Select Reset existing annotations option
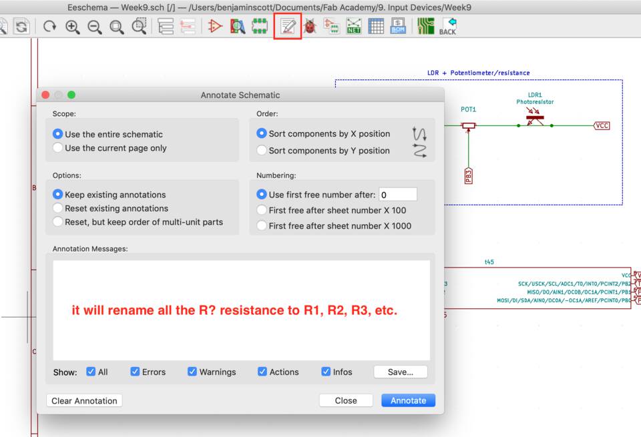641x437 pixels. [111, 208]
